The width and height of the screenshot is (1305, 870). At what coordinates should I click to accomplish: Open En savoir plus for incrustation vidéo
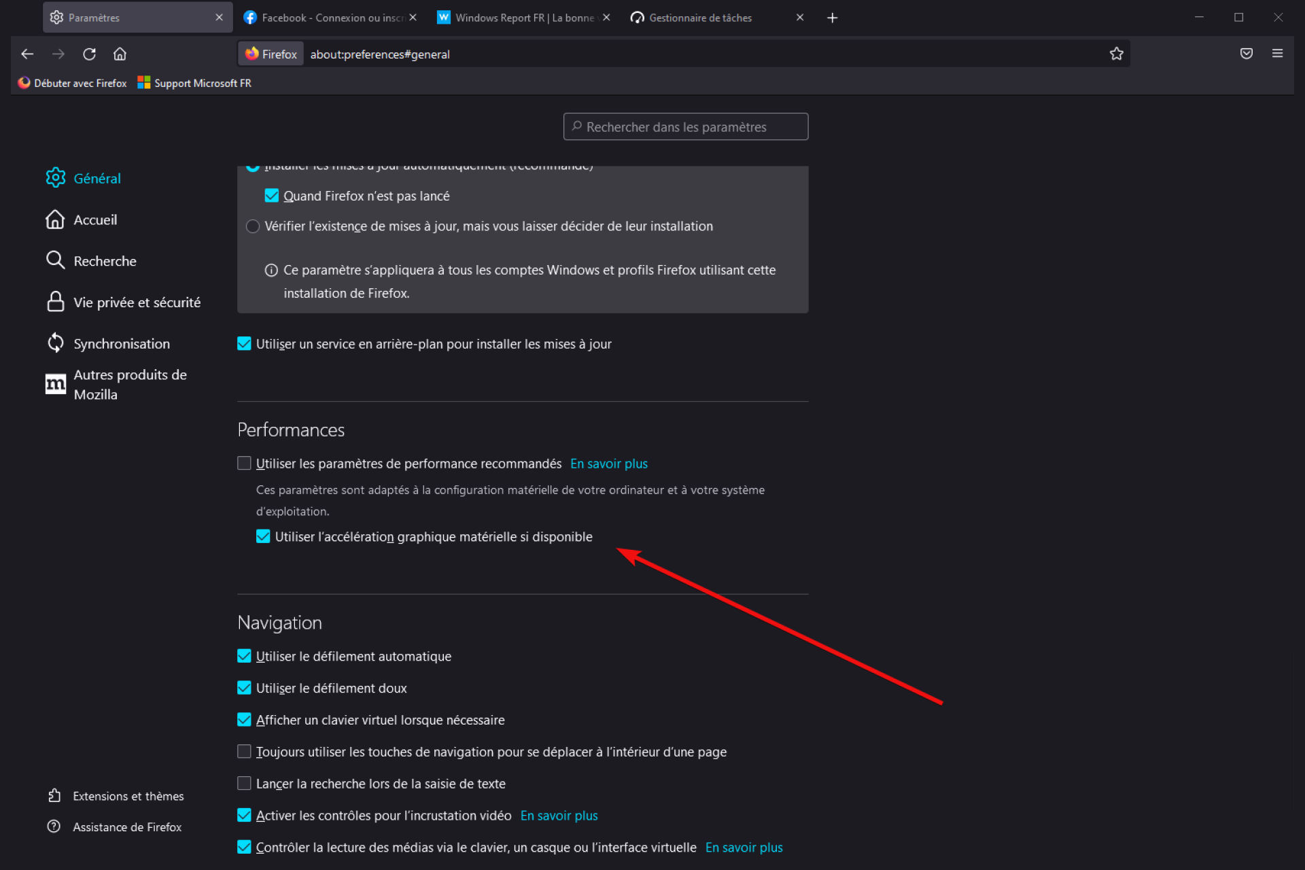559,816
